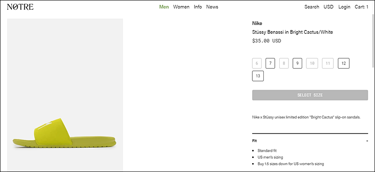Click the SELECT SIZE button
The height and width of the screenshot is (172, 375).
tap(310, 95)
